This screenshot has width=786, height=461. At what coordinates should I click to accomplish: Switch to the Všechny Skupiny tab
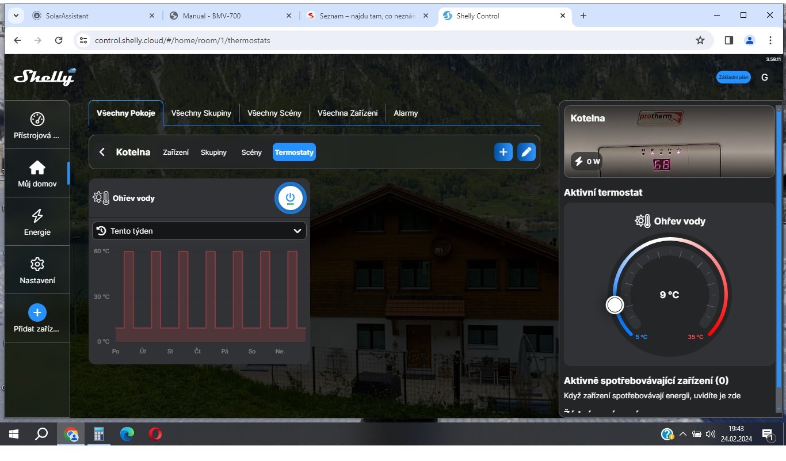point(201,113)
